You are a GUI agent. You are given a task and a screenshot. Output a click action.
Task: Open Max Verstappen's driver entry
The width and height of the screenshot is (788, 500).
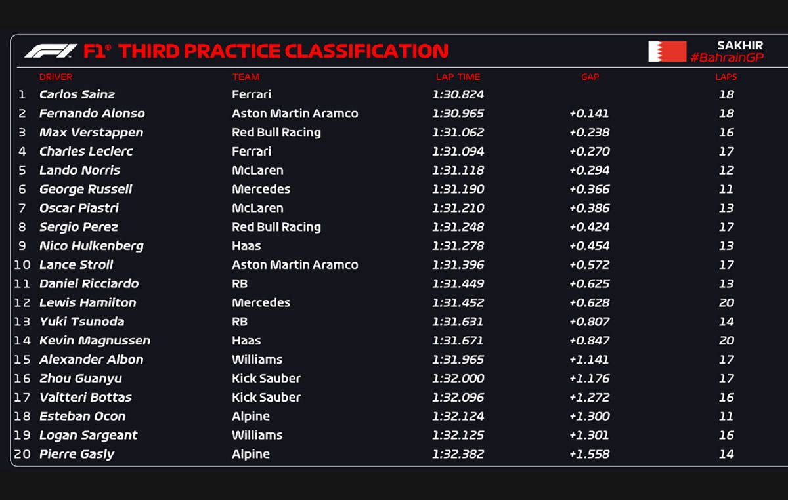point(91,133)
